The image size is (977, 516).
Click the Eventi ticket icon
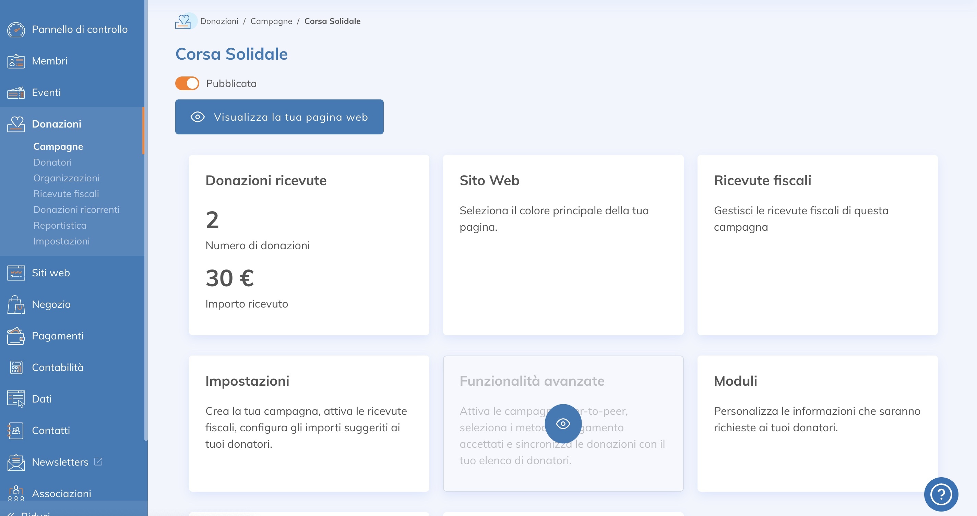point(16,93)
